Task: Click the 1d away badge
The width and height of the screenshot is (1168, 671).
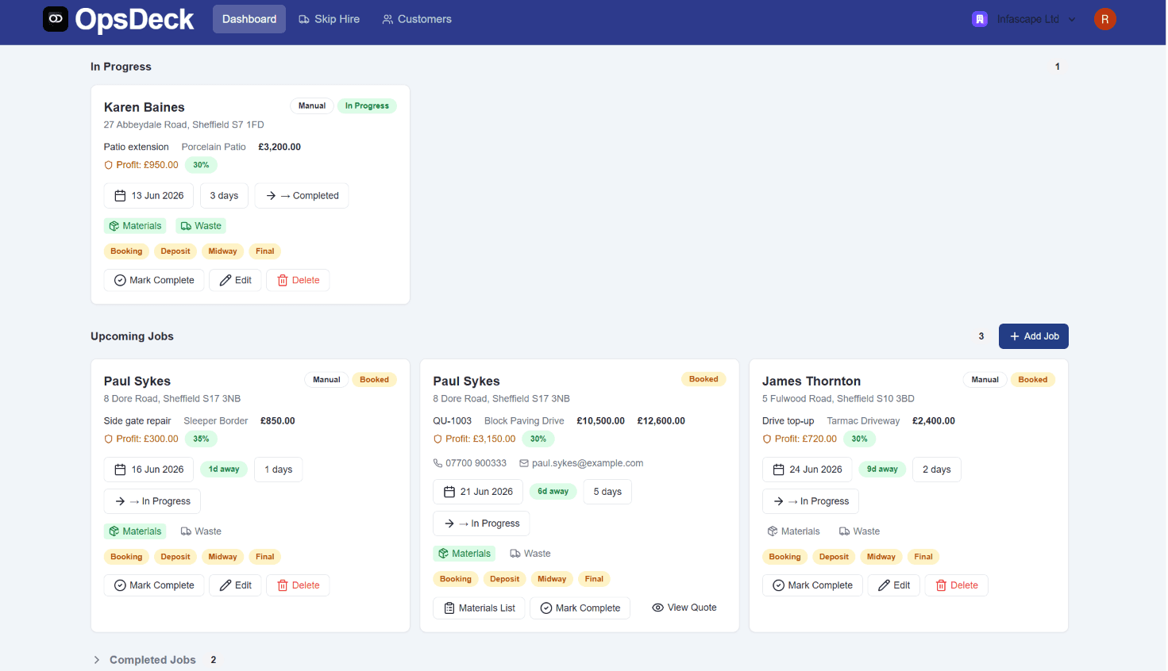Action: click(x=224, y=470)
